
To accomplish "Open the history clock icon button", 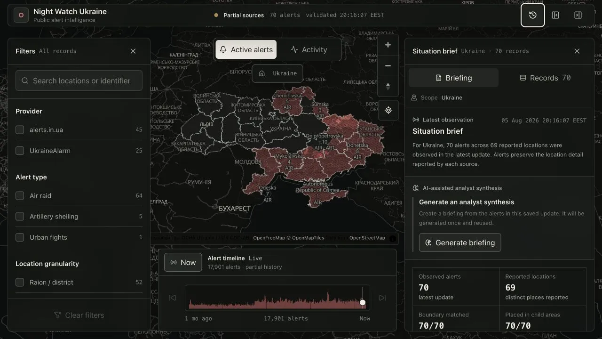I will (x=533, y=15).
